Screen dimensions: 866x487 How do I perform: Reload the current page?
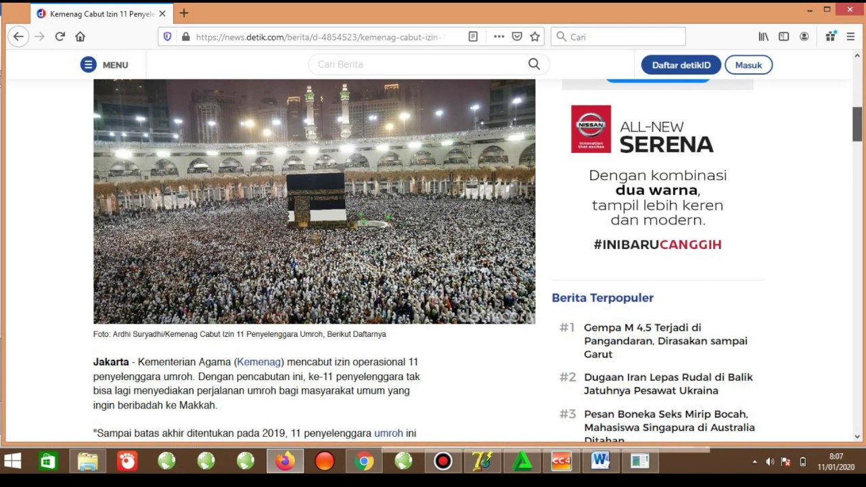click(60, 37)
